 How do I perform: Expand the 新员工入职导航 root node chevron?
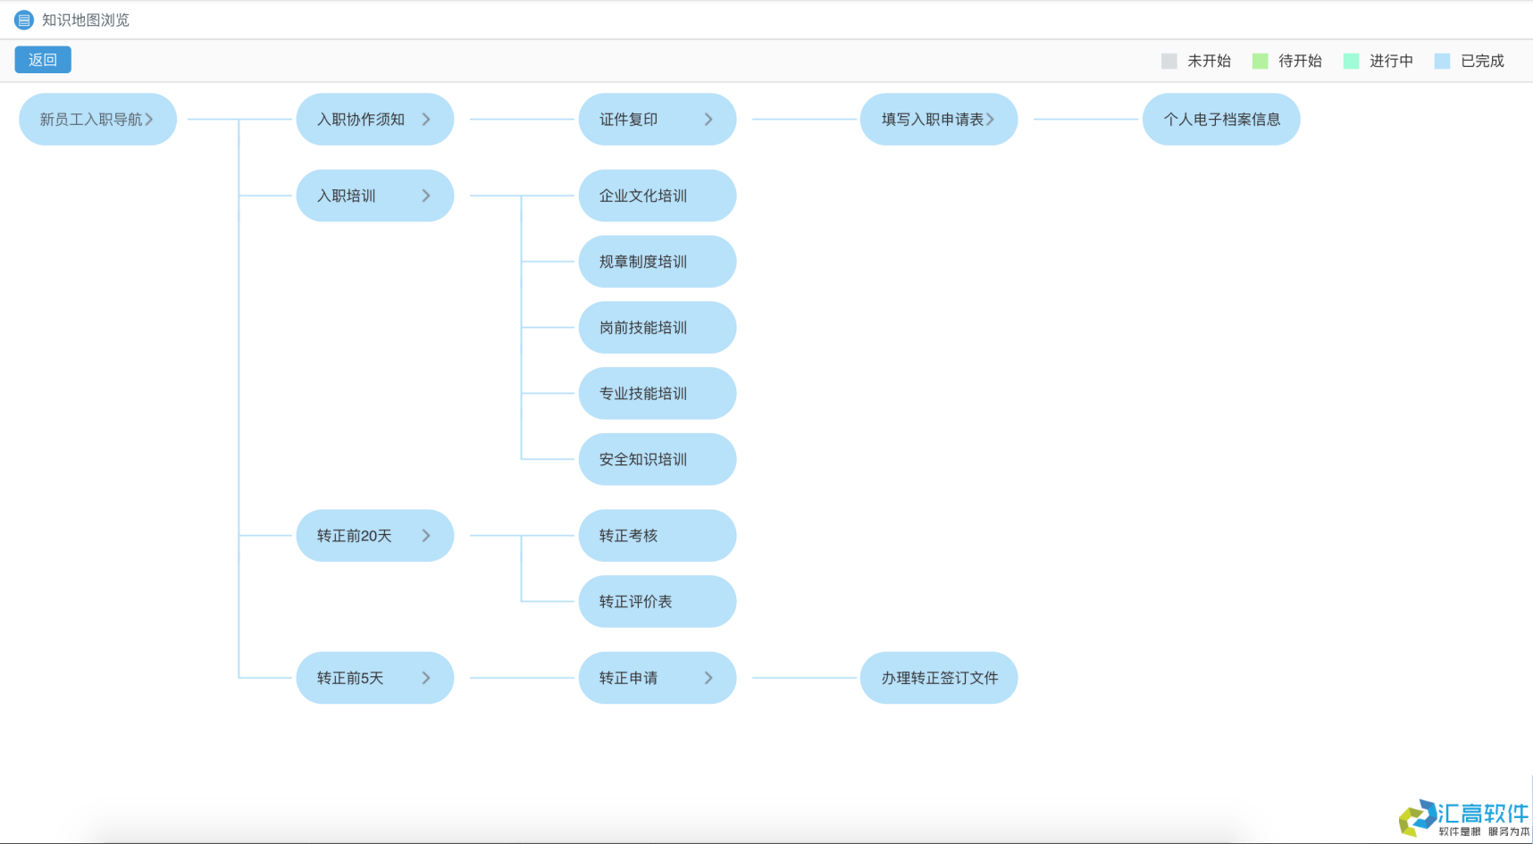click(150, 119)
